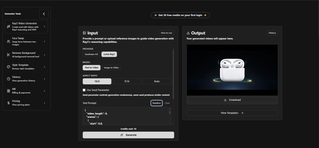Open the Face Swap tool

click(26, 41)
